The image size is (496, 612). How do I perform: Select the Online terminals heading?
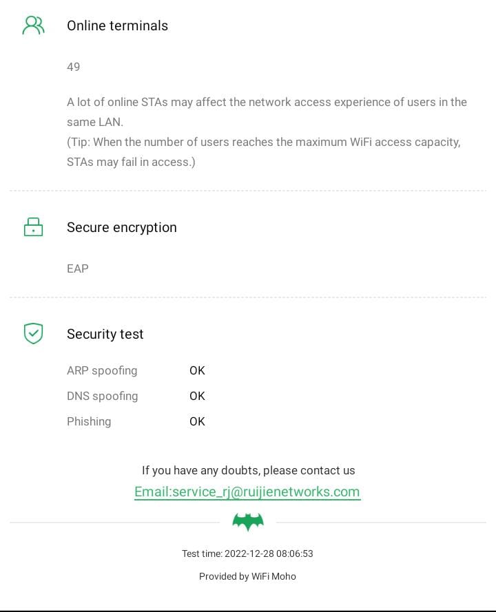(x=117, y=25)
